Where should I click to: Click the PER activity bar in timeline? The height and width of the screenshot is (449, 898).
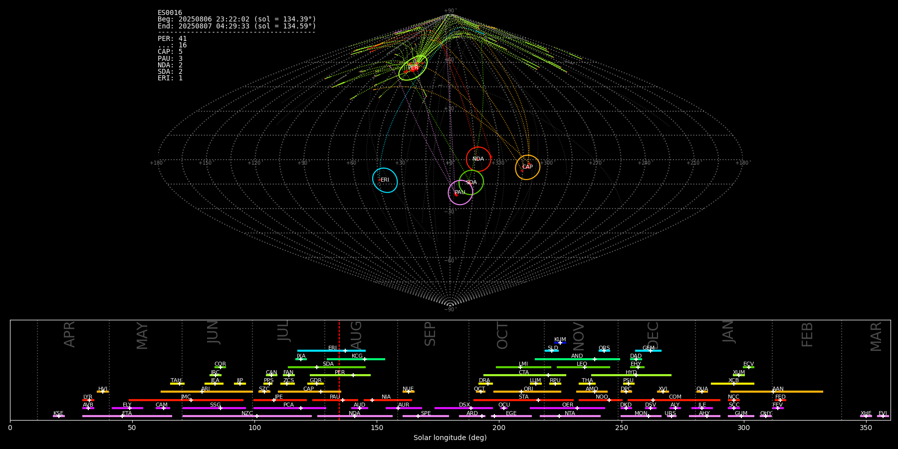pyautogui.click(x=340, y=375)
